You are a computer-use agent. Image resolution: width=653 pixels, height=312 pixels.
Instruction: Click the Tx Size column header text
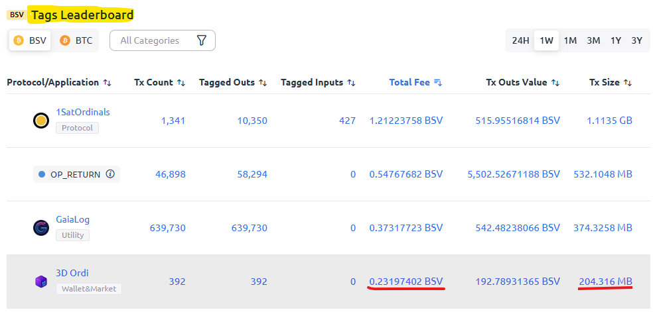pos(605,82)
